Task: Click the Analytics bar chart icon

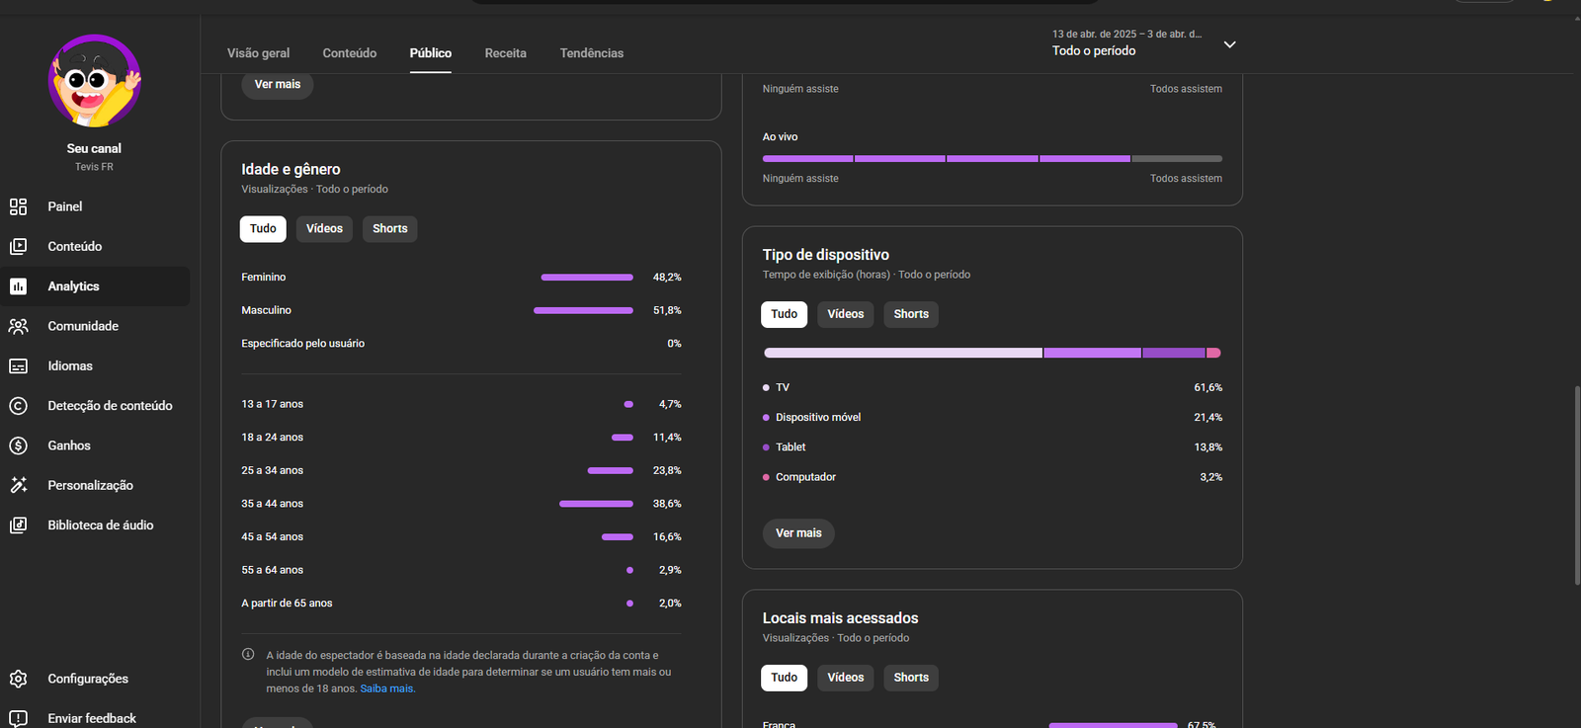Action: point(18,286)
